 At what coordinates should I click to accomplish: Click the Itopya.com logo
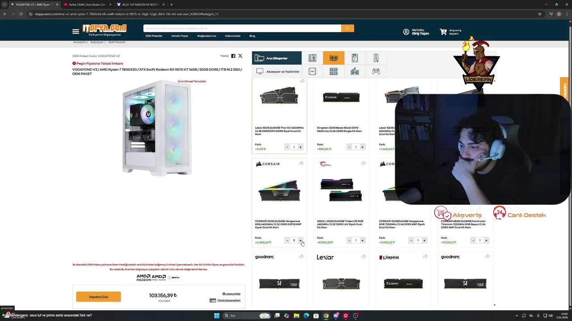coord(104,29)
